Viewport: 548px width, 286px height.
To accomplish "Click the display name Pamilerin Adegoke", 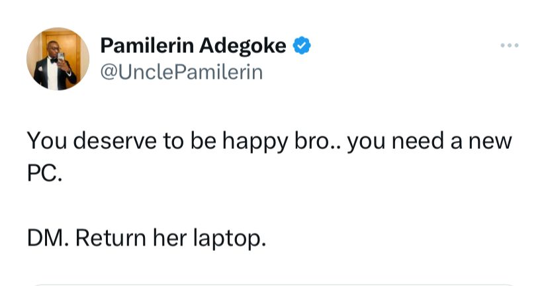I will point(193,46).
